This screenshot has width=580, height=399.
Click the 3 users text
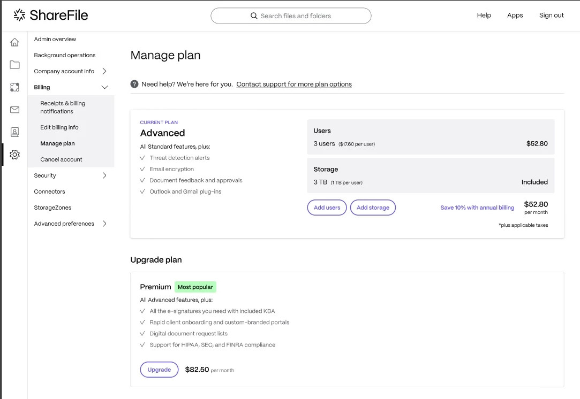[324, 144]
